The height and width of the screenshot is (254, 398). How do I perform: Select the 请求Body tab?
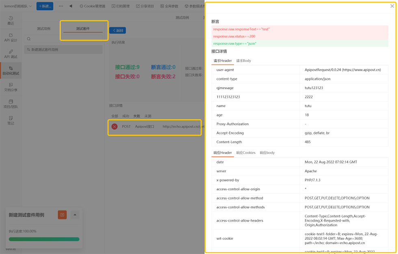pyautogui.click(x=243, y=61)
